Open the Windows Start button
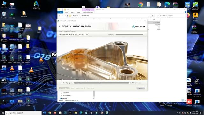This screenshot has height=115, width=204. [3, 113]
